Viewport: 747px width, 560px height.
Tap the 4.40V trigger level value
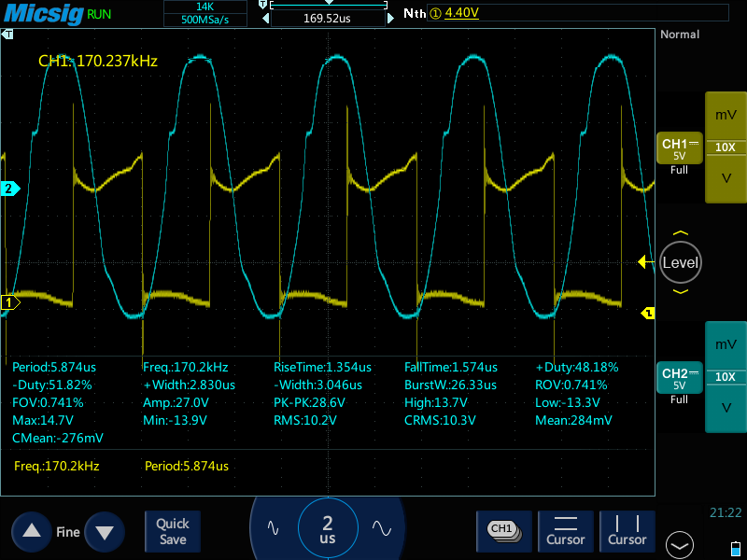[461, 13]
